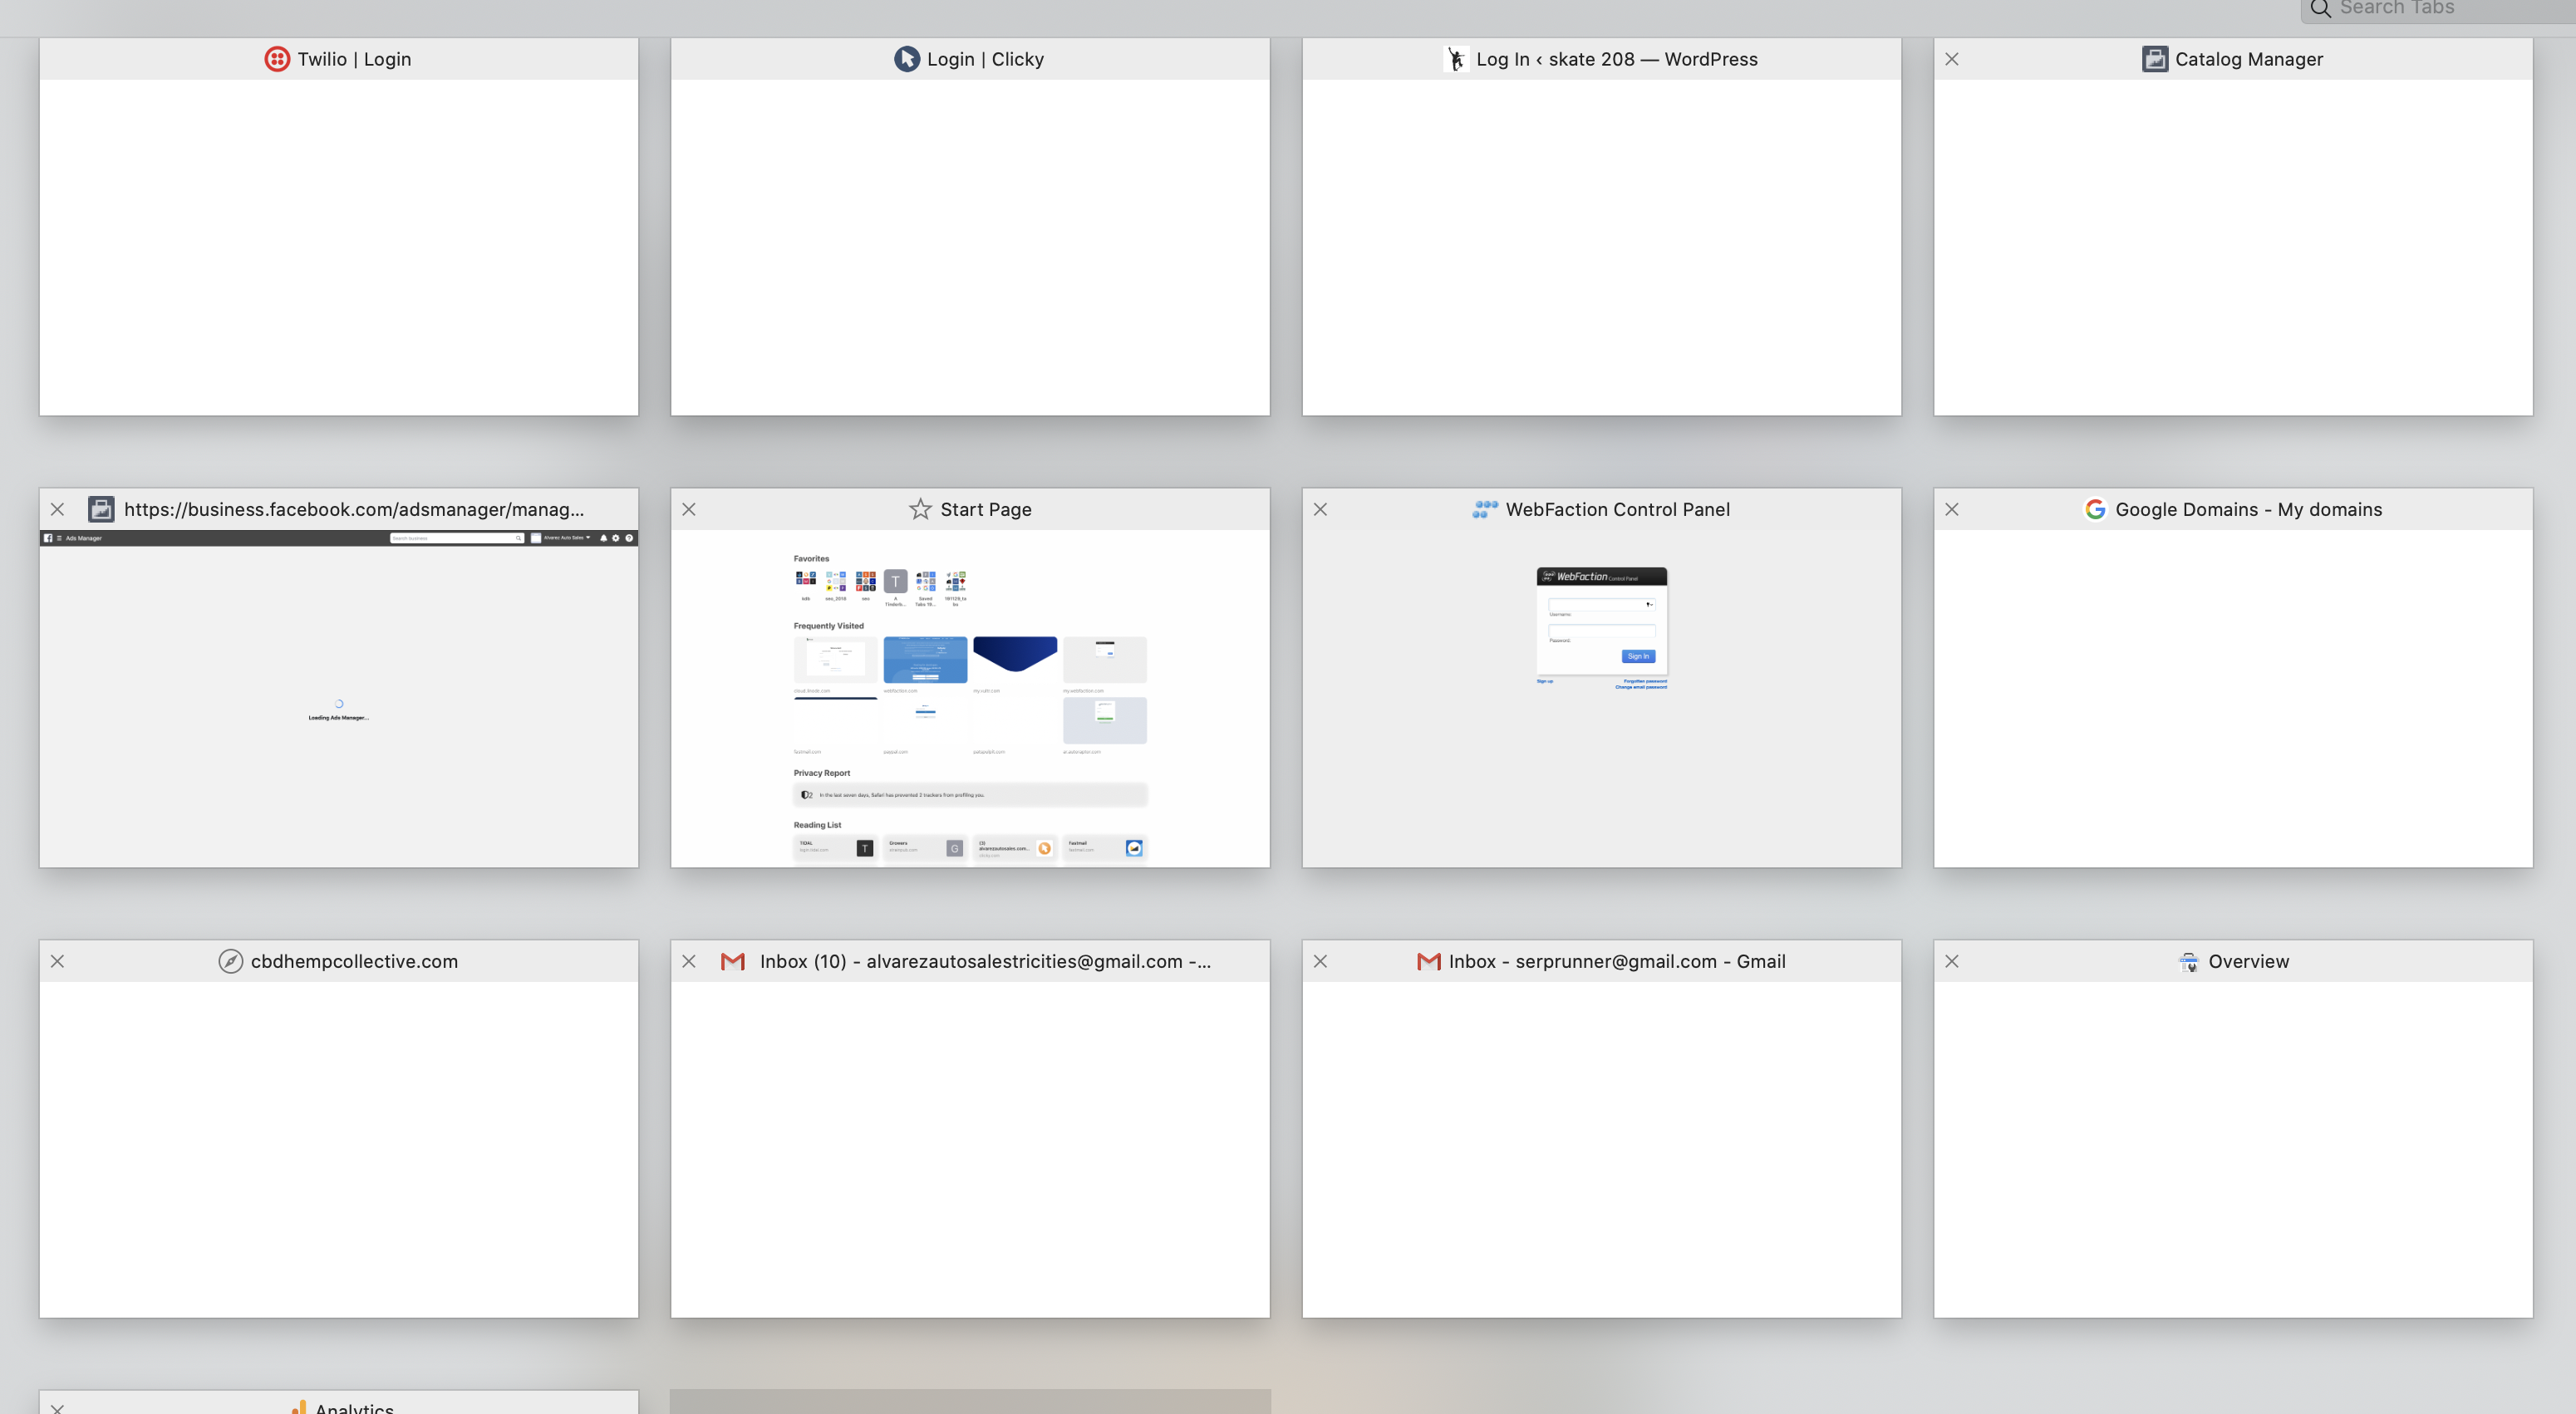Click the Gmail icon for alvarezautosalestricities inbox
This screenshot has height=1414, width=2576.
[733, 961]
